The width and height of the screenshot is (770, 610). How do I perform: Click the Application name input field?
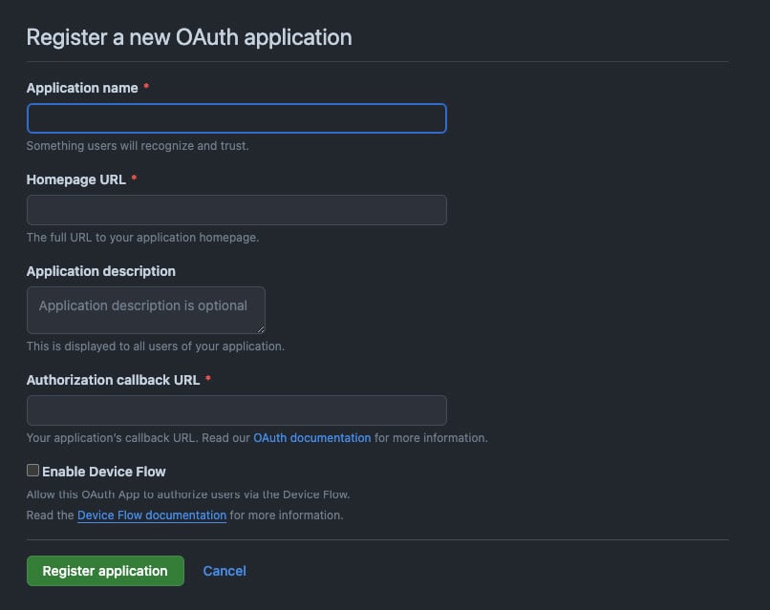click(237, 118)
